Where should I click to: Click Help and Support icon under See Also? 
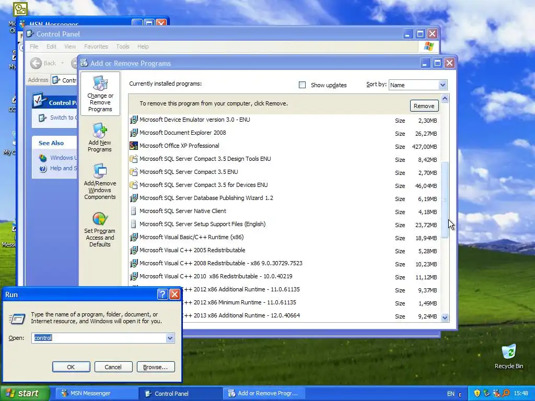pyautogui.click(x=43, y=169)
